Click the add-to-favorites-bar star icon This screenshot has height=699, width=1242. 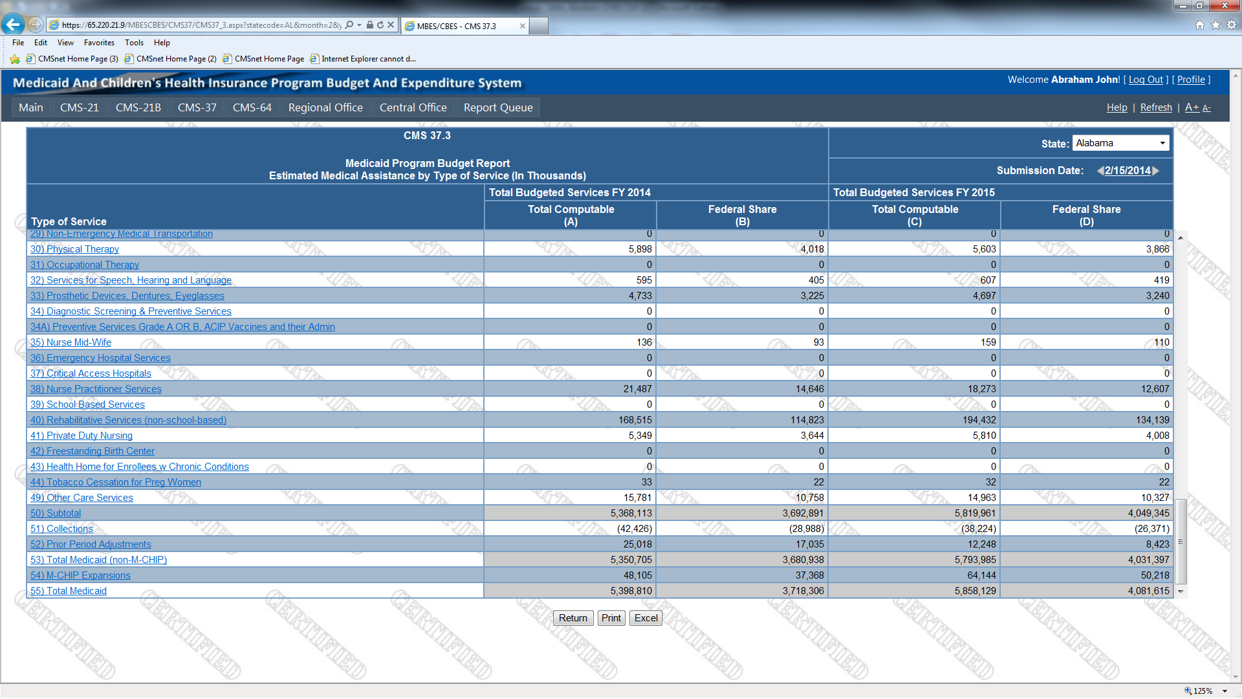15,59
